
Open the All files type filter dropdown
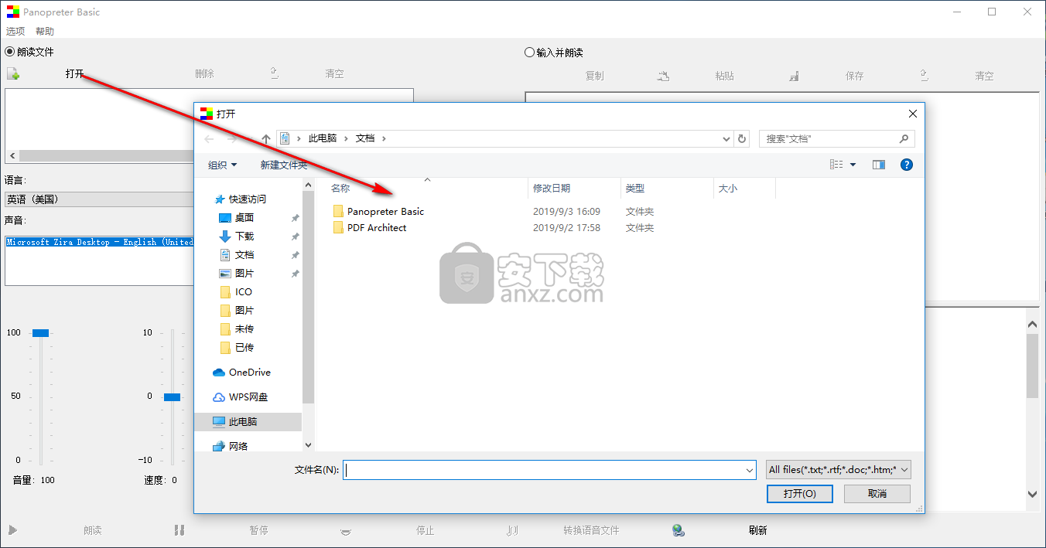[838, 469]
